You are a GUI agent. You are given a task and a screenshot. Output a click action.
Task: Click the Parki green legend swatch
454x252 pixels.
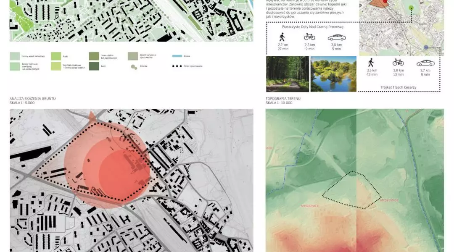coord(56,56)
